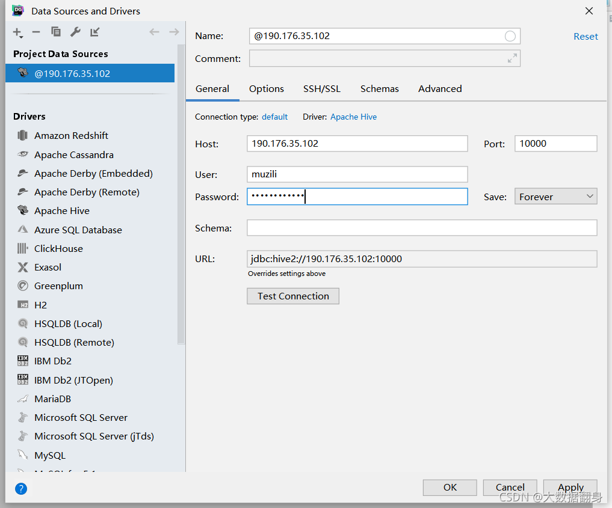Open the Schemas tab

click(x=379, y=89)
